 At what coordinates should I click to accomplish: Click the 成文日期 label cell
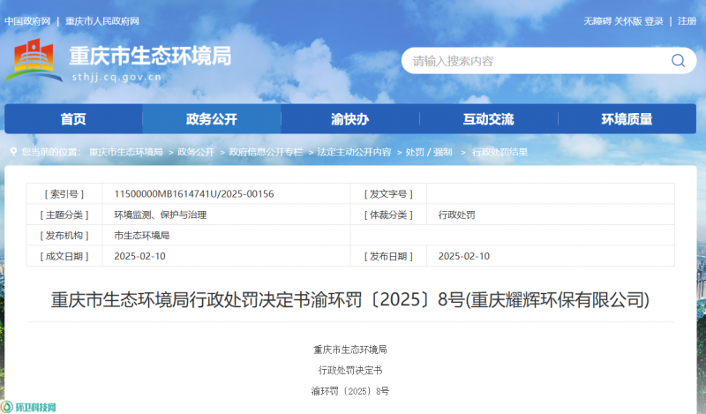64,256
